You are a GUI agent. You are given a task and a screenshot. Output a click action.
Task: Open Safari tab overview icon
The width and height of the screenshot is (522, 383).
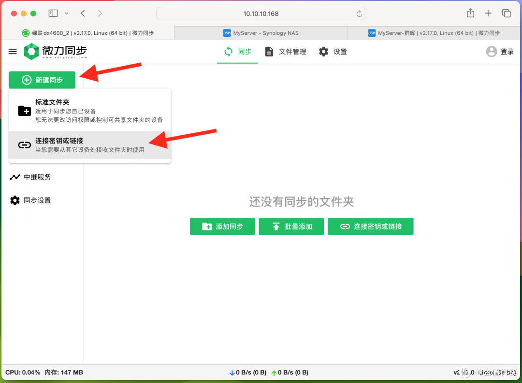tap(506, 13)
